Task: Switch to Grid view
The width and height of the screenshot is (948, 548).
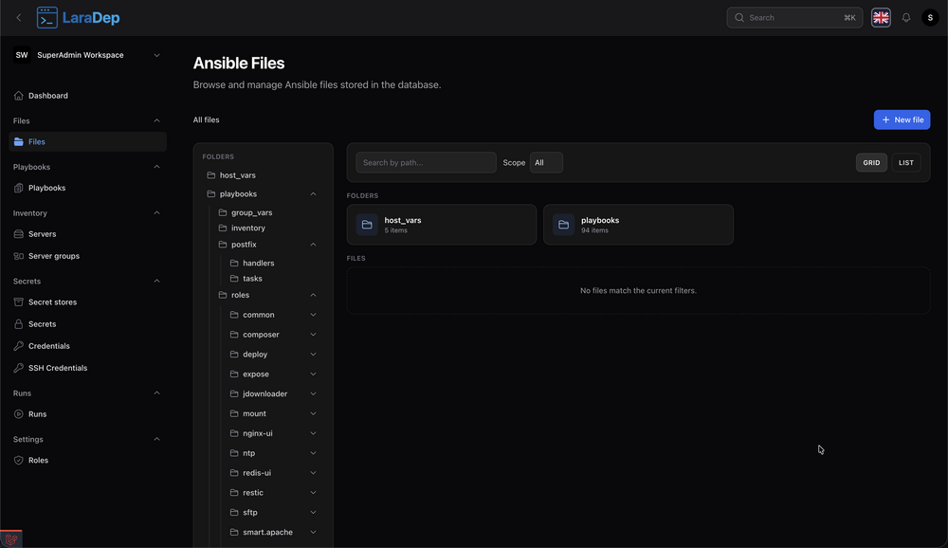Action: pyautogui.click(x=871, y=163)
